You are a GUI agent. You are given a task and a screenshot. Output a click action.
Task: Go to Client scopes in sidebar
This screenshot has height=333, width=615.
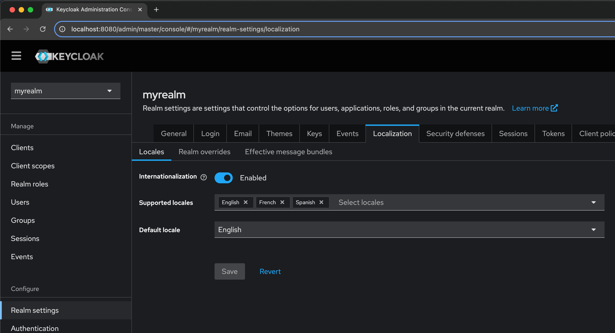66,166
